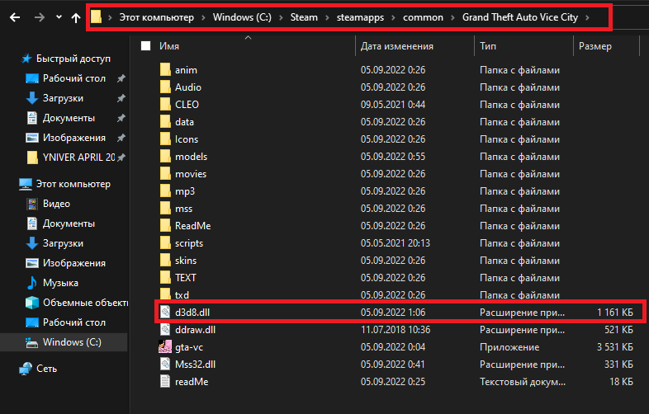Open Изображения under Этот компьютер
Viewport: 649px width, 414px height.
74,263
